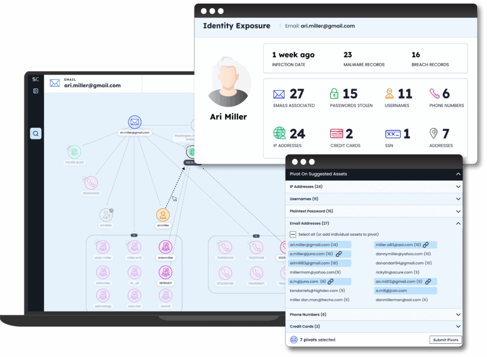Click the sidebar collapse panel icon
Image resolution: width=487 pixels, height=357 pixels.
(x=36, y=91)
